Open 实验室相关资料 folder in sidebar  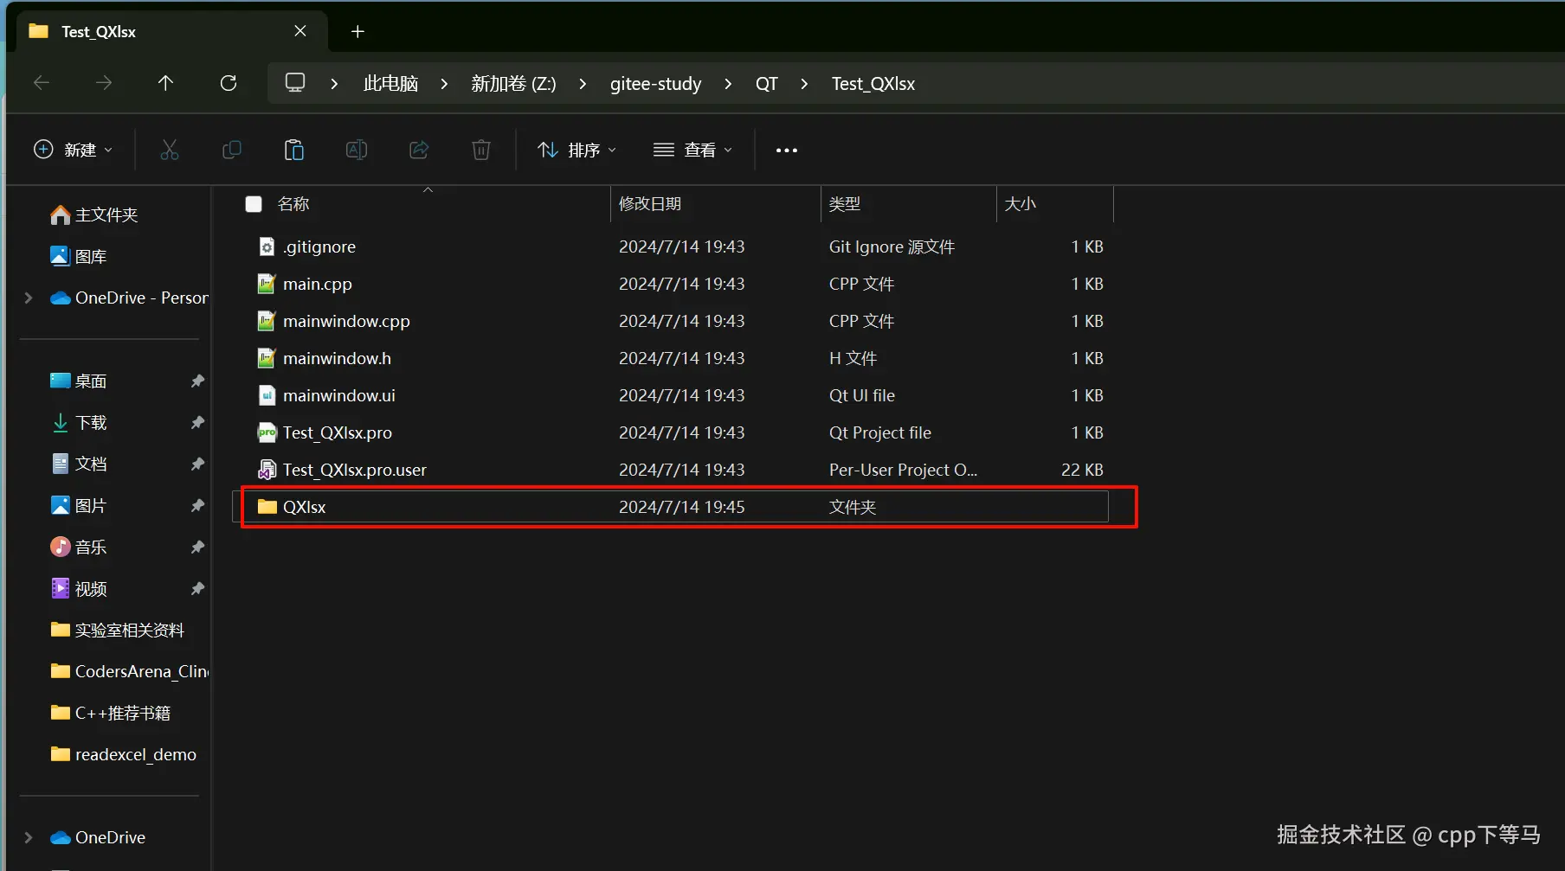click(118, 631)
